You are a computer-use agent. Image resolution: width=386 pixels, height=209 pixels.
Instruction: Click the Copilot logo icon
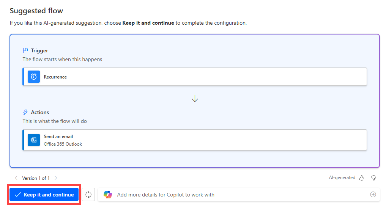click(x=108, y=195)
